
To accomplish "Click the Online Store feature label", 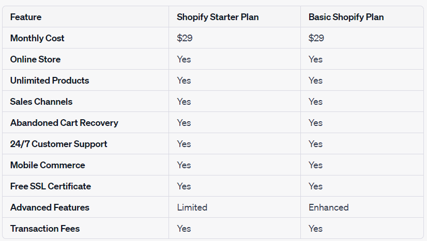I will 35,59.
